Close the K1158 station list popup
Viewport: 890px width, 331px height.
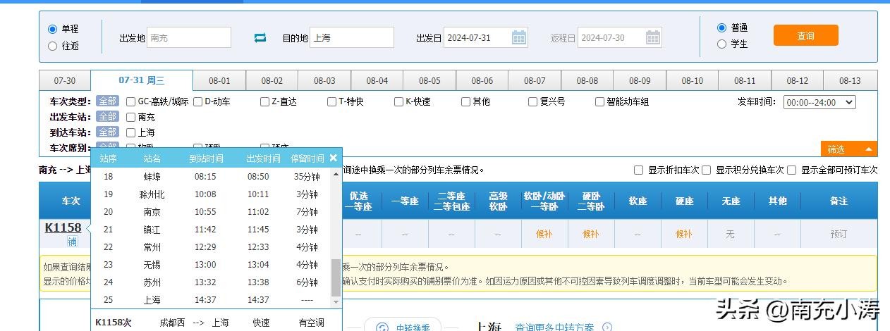[334, 158]
